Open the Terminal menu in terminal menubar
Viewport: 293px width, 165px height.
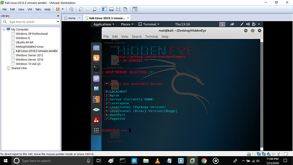(152, 36)
